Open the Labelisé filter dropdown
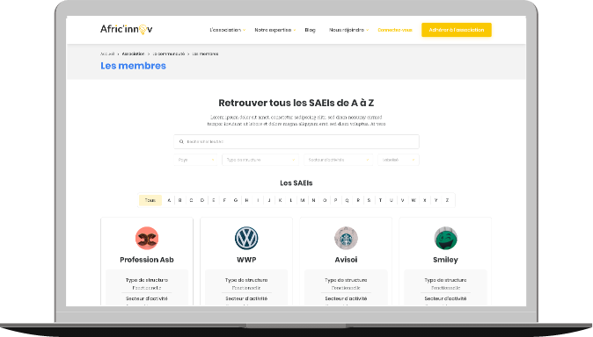Screen dimensions: 593x337 click(399, 160)
